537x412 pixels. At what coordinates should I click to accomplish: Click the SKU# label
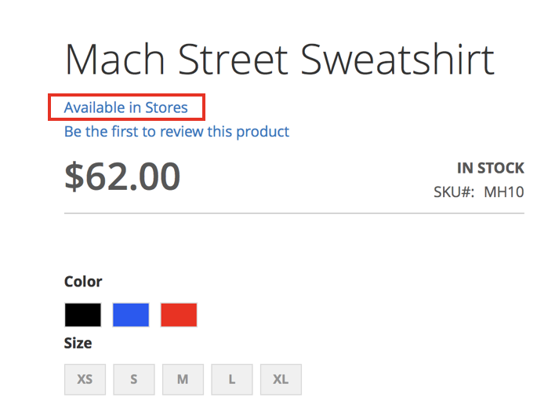pos(454,191)
